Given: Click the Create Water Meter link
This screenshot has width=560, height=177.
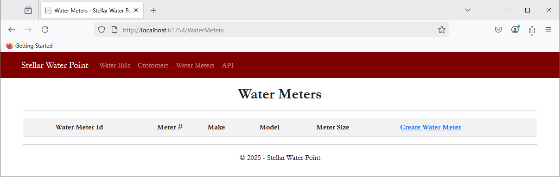Looking at the screenshot, I should point(431,127).
